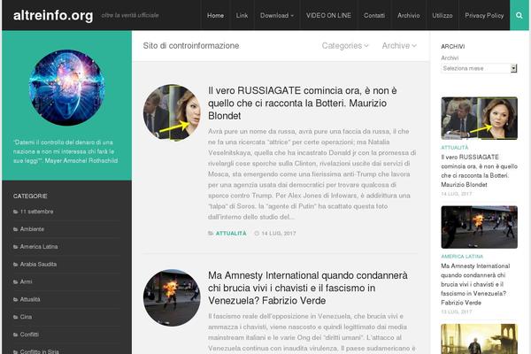The height and width of the screenshot is (354, 531).
Task: Click the folder icon beside Arabia Saudita
Action: pyautogui.click(x=16, y=265)
